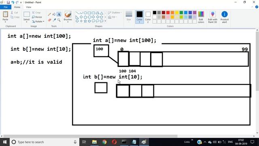Click Edit with Paint 3D
259x146 pixels.
point(212,17)
